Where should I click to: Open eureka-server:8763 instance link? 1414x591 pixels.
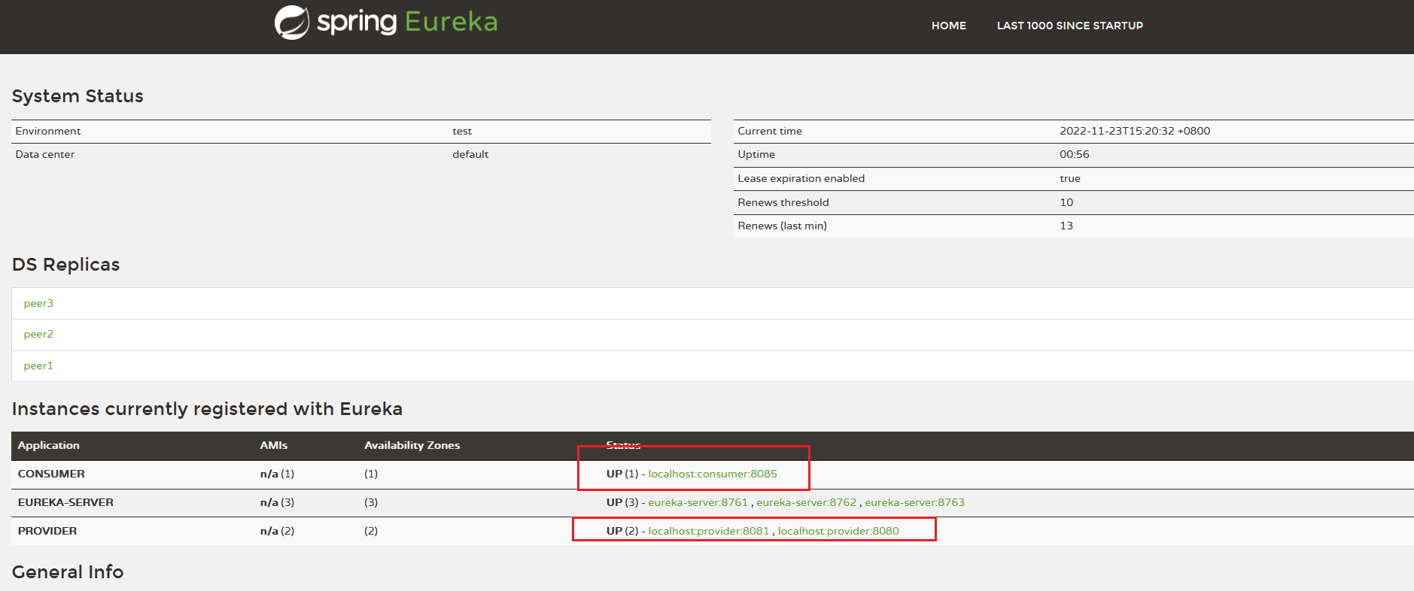click(914, 502)
